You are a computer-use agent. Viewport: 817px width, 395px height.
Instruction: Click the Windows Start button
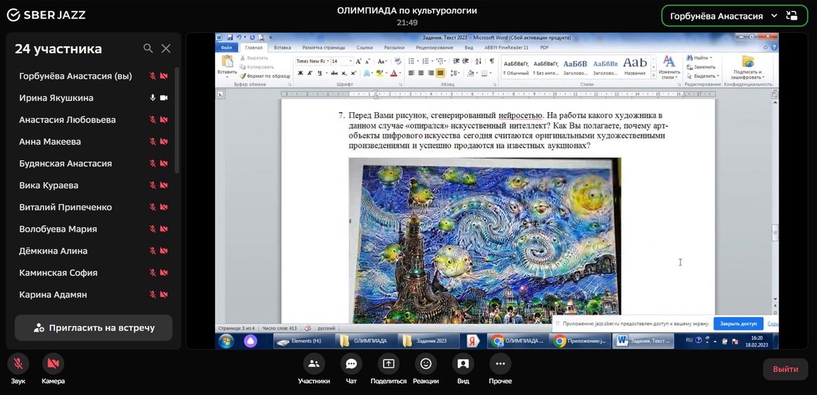(x=226, y=341)
